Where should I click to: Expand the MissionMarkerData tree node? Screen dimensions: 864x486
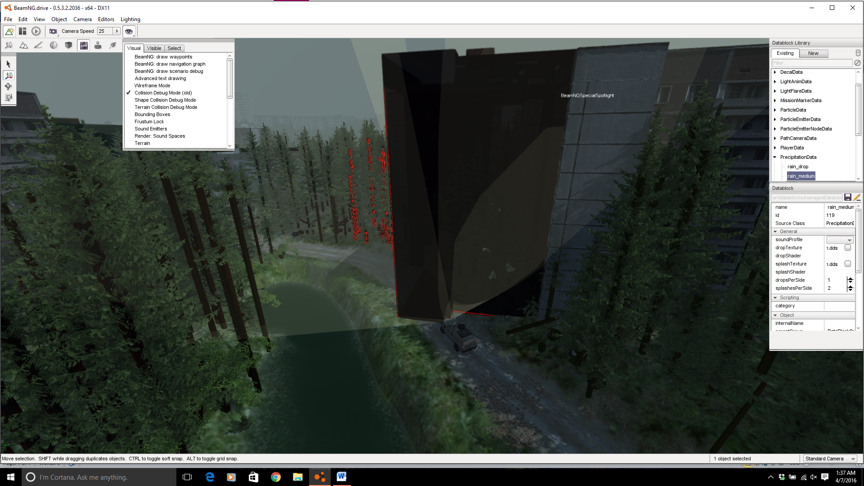(x=775, y=100)
